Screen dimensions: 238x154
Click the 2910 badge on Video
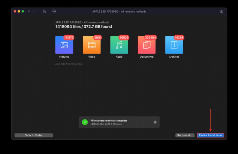[98, 38]
